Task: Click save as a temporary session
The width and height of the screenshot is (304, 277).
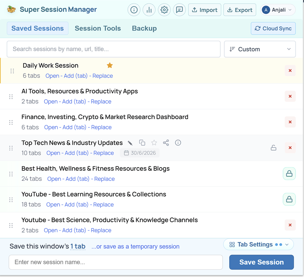Action: pyautogui.click(x=135, y=247)
